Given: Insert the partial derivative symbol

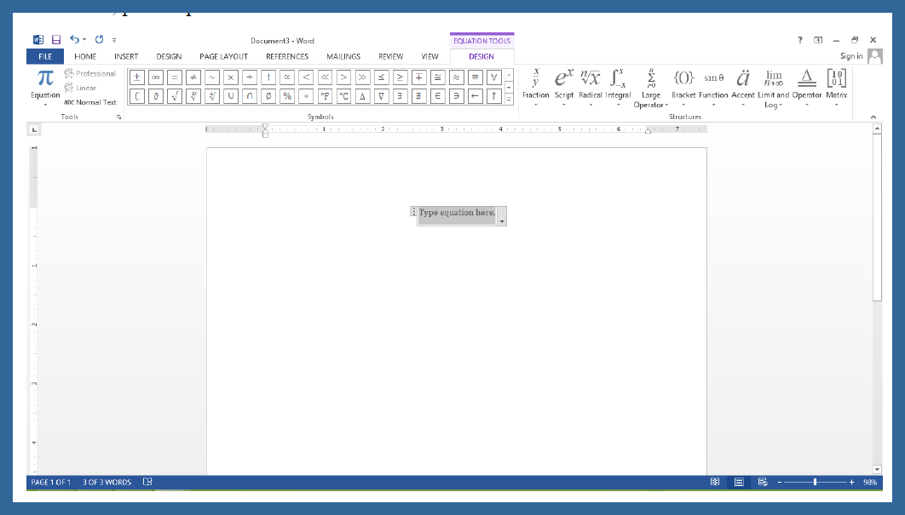Looking at the screenshot, I should 154,95.
